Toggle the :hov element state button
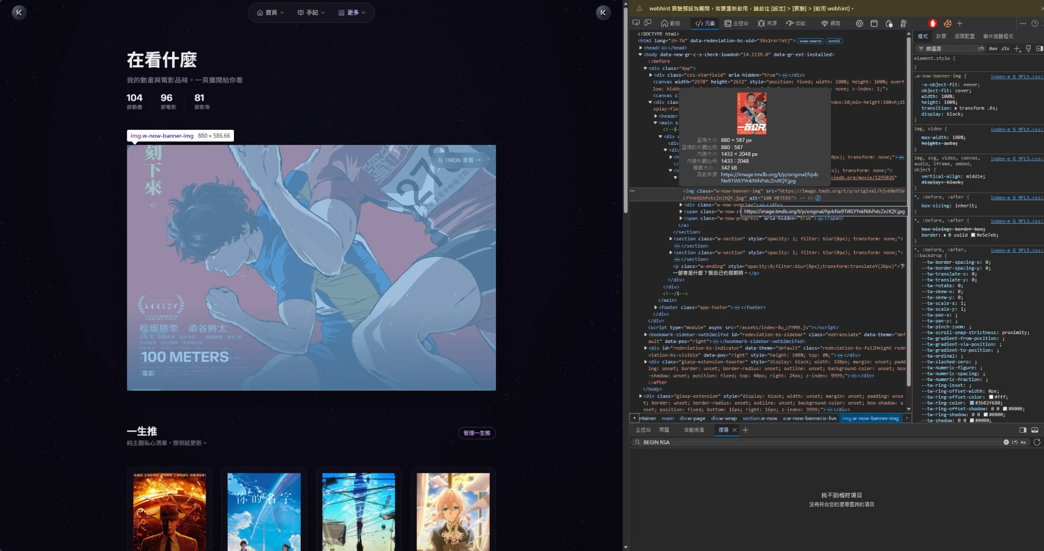This screenshot has width=1044, height=551. [x=993, y=48]
